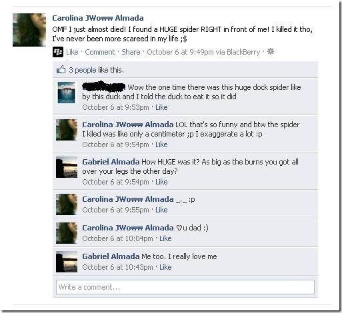Screen dimensions: 342x313
Task: Click the 'Write a comment...' field
Action: click(185, 287)
